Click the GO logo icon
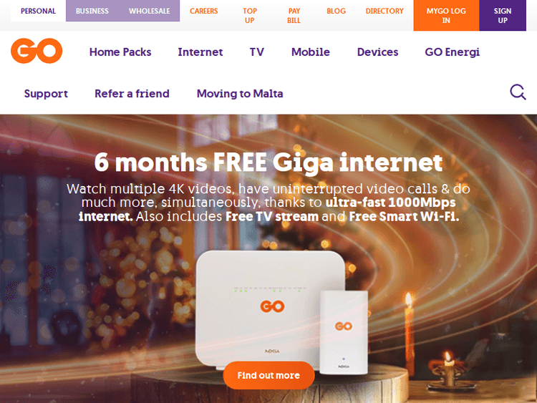 coord(37,51)
